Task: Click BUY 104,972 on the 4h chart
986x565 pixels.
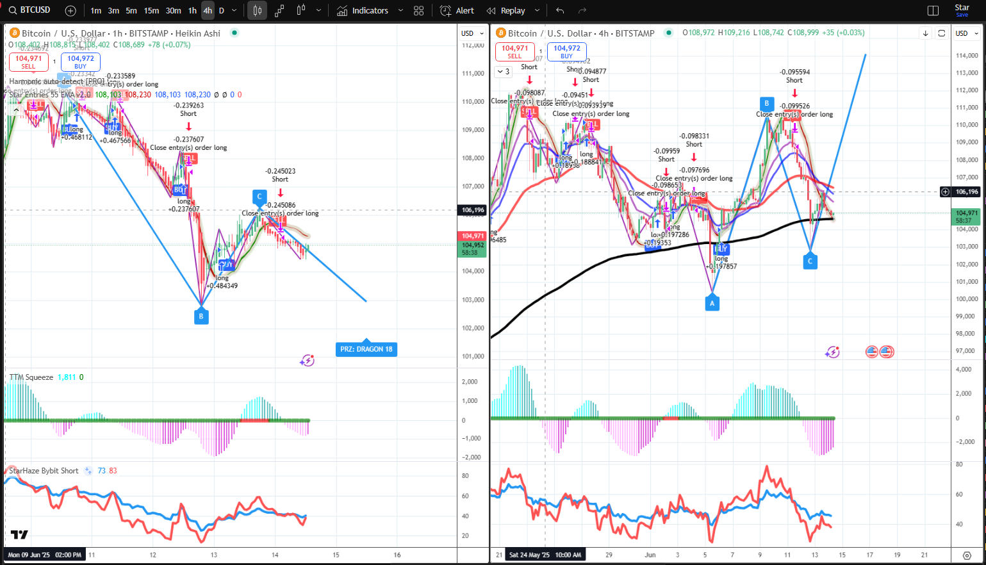Action: 567,51
